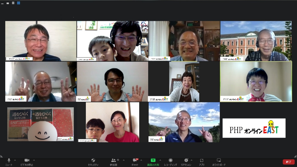Select the PHP Online EAST logo tile
297x167 pixels.
254,128
